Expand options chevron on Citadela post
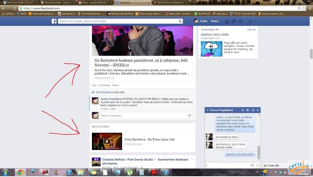 (192, 159)
